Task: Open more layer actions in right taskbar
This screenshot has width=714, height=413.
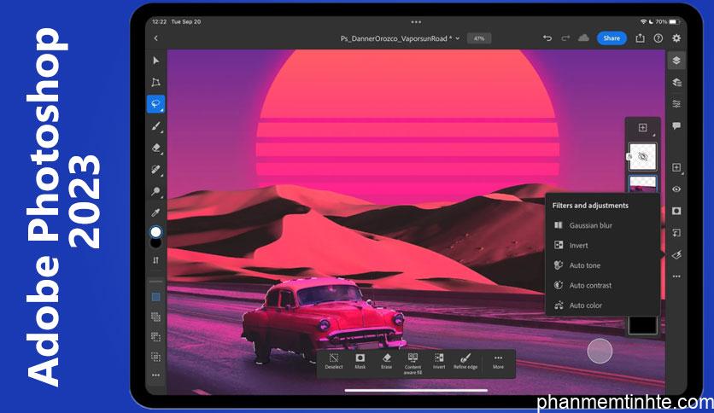Action: point(676,276)
